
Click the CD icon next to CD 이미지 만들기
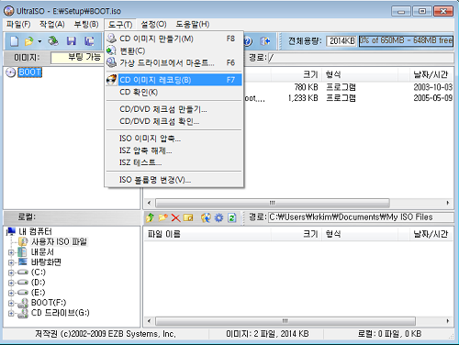pos(112,39)
